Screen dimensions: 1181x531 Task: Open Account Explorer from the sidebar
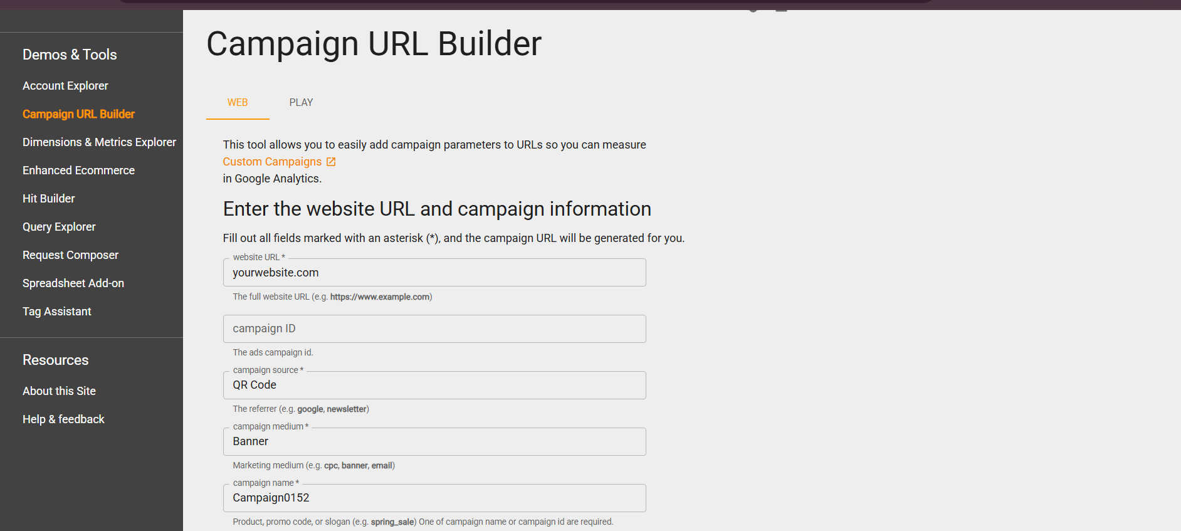pyautogui.click(x=65, y=85)
